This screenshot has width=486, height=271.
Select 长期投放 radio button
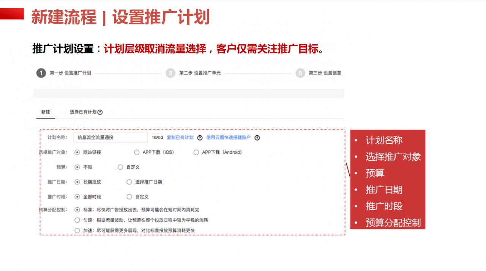click(77, 182)
